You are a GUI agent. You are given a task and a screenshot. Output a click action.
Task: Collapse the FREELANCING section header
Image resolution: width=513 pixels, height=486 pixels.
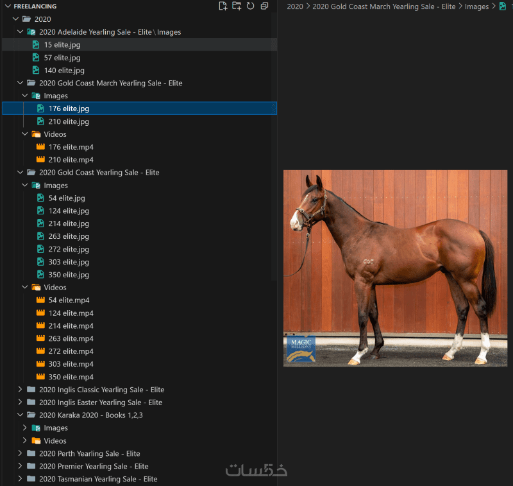pyautogui.click(x=8, y=6)
